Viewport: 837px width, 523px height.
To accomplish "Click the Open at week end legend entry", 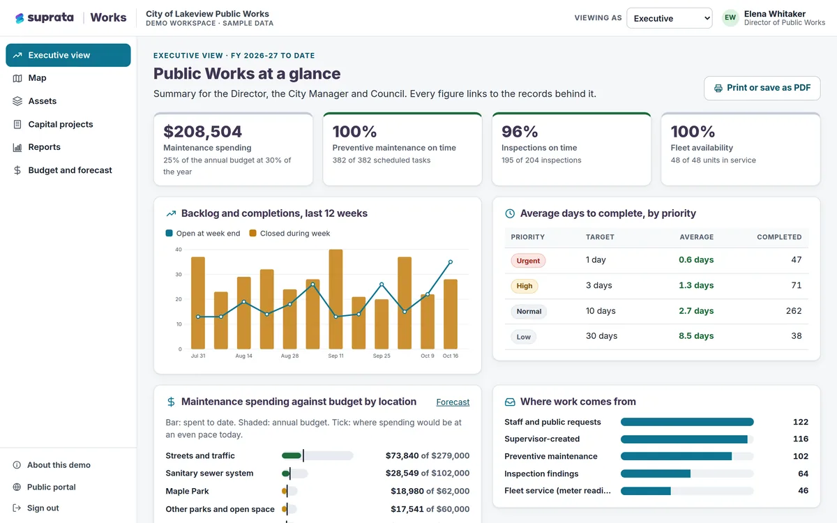I will [203, 234].
